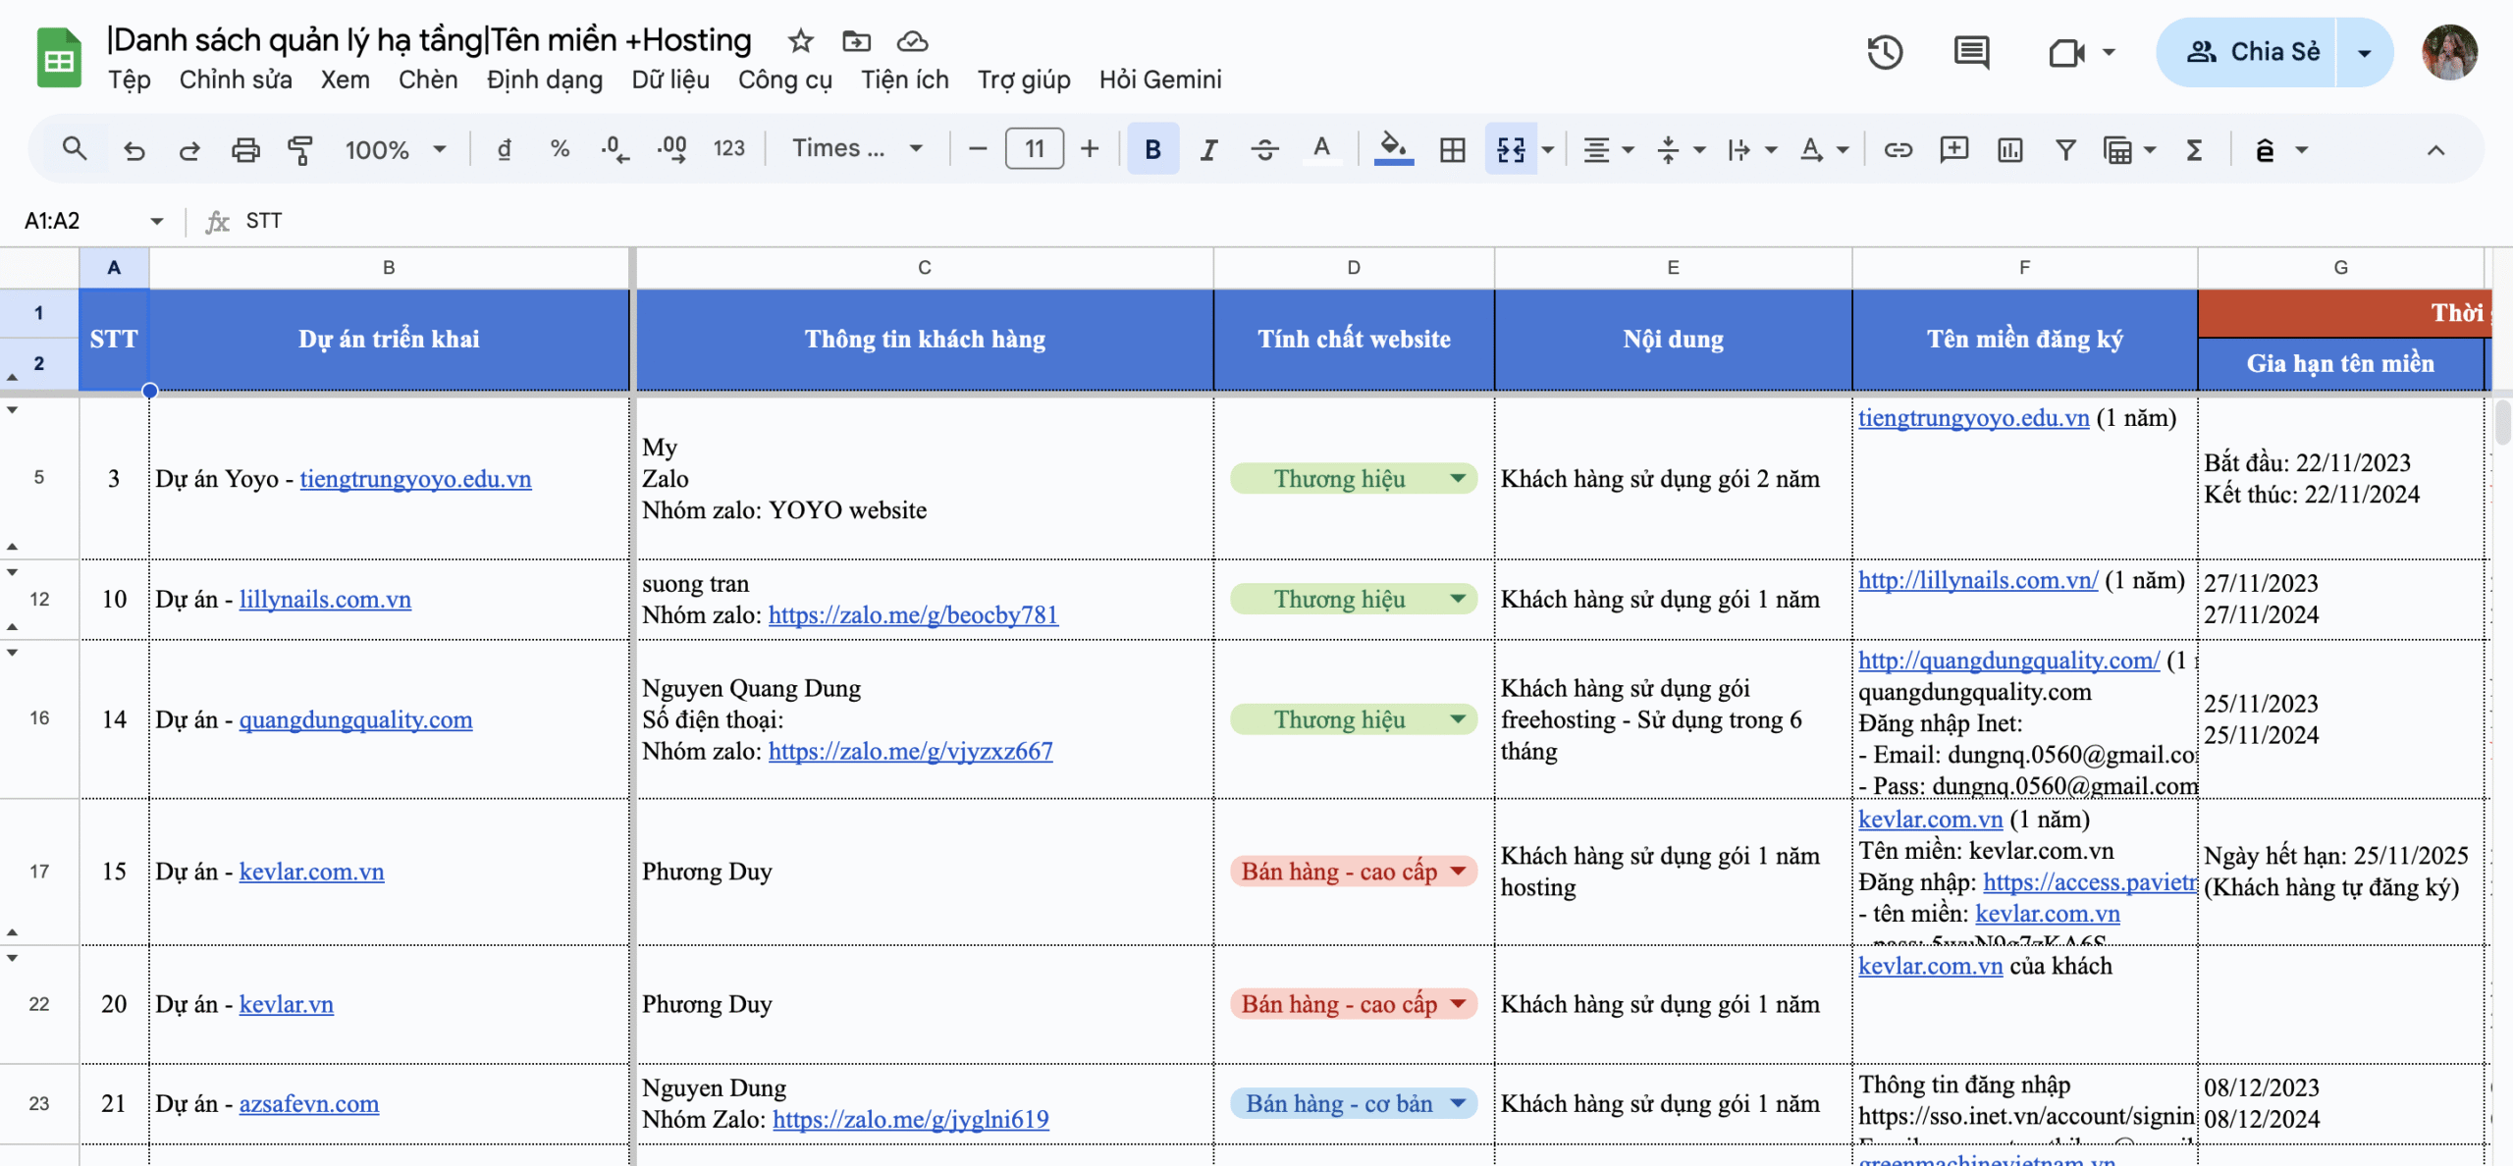Click the create filter funnel icon
The height and width of the screenshot is (1166, 2513).
2065,150
